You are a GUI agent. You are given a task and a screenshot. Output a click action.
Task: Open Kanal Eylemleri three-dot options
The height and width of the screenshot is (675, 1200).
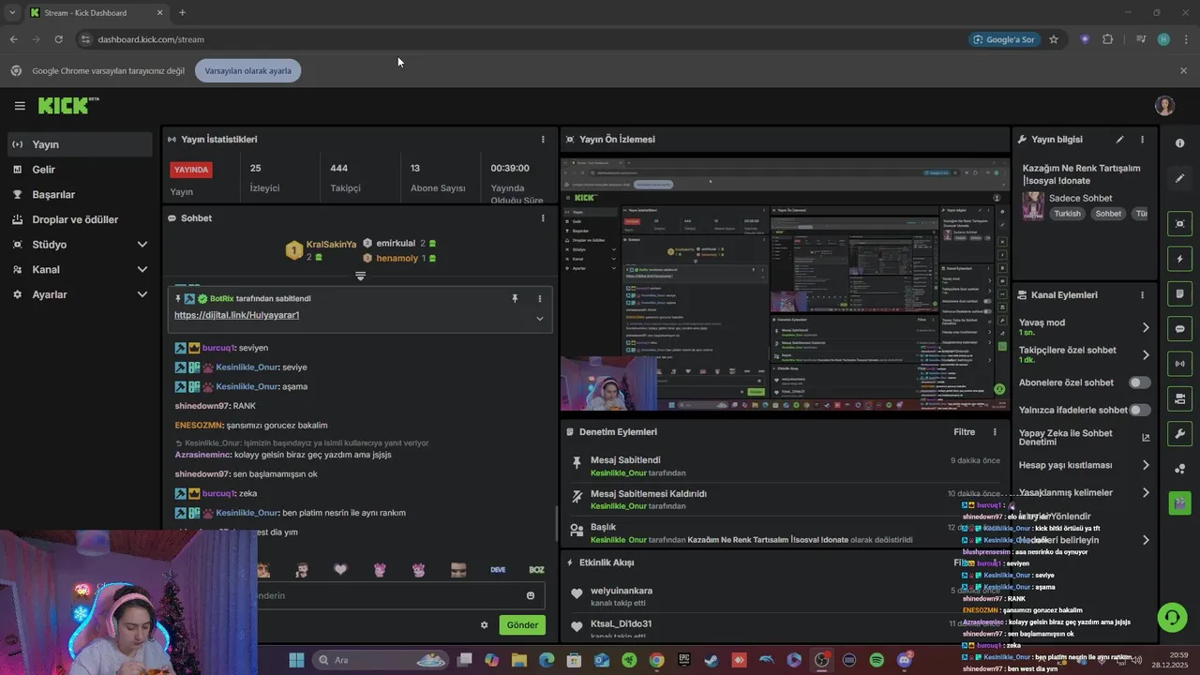click(1142, 295)
